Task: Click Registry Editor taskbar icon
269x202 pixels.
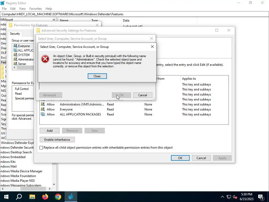Action: point(71,197)
